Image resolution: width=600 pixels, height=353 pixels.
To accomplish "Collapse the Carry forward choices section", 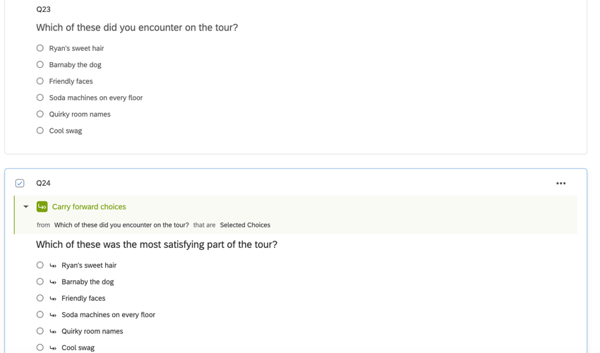I will coord(26,207).
